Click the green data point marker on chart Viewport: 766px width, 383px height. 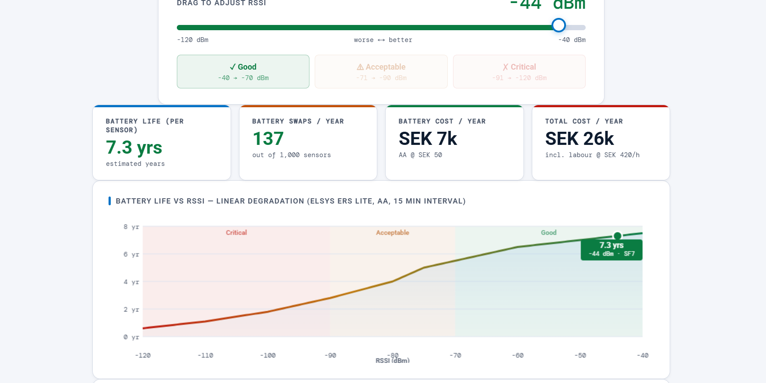pyautogui.click(x=617, y=236)
